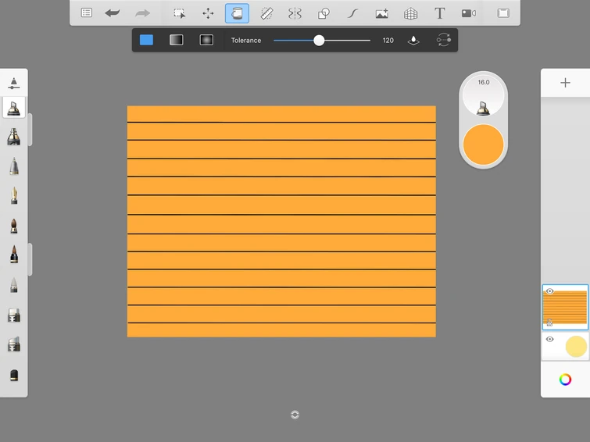This screenshot has height=442, width=590.
Task: Select the gray pencil brush
Action: click(x=14, y=285)
